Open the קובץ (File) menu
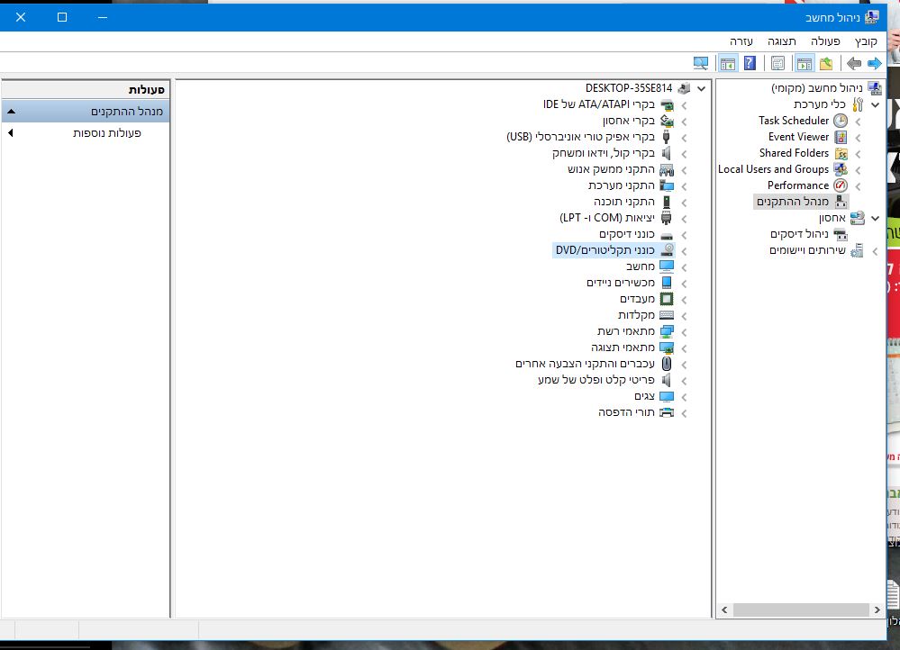 point(866,41)
